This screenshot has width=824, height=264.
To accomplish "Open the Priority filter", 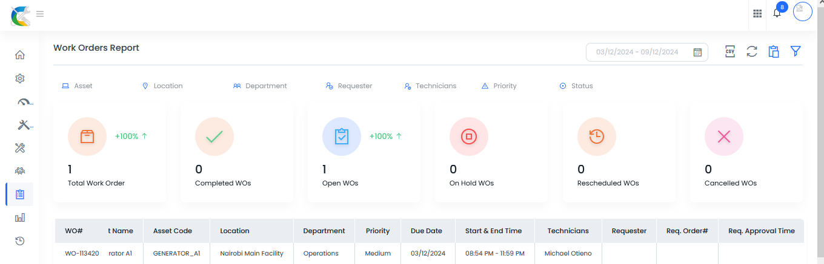I will [499, 86].
